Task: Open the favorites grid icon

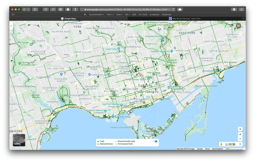Action: [x=13, y=14]
